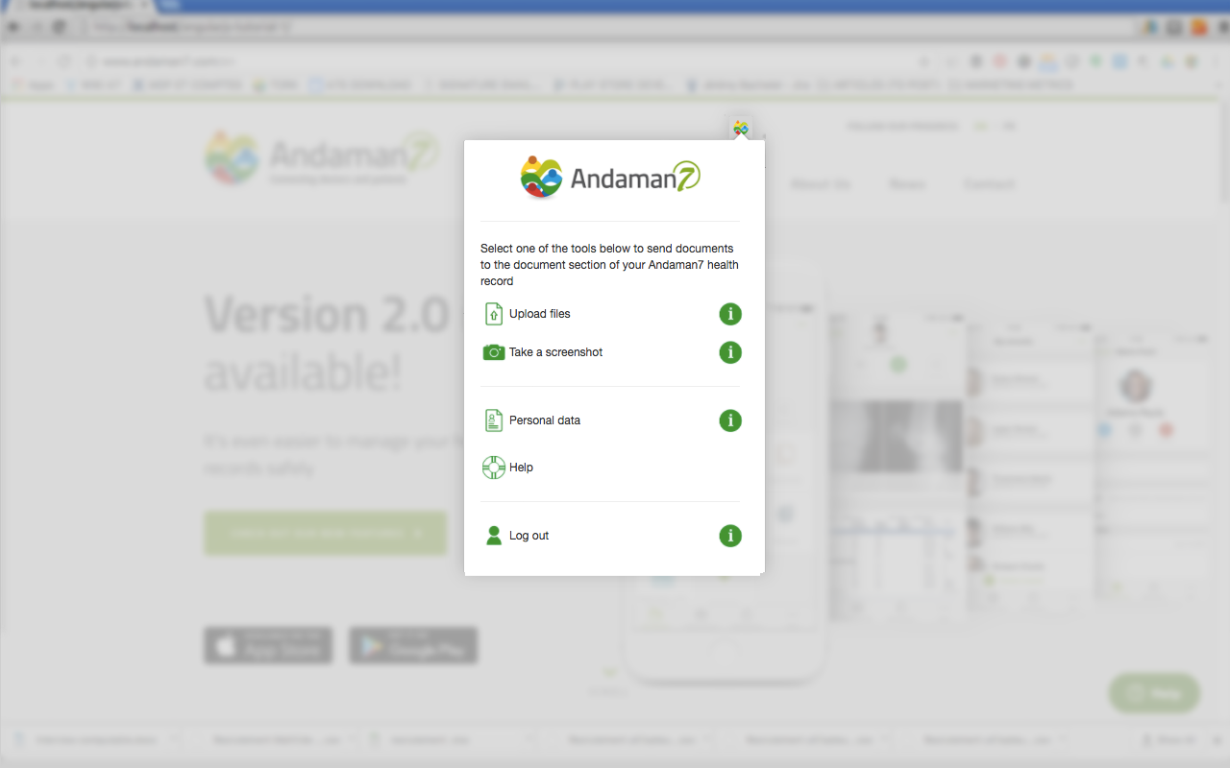Select Log out
The height and width of the screenshot is (768, 1230).
pos(529,536)
